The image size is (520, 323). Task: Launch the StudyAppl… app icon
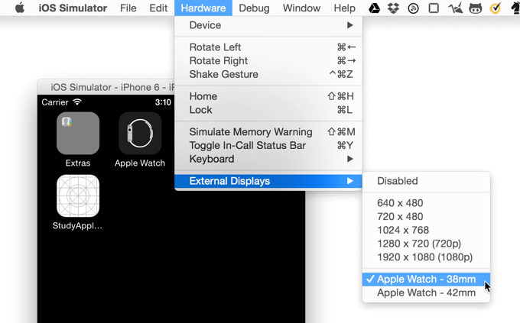pos(78,195)
